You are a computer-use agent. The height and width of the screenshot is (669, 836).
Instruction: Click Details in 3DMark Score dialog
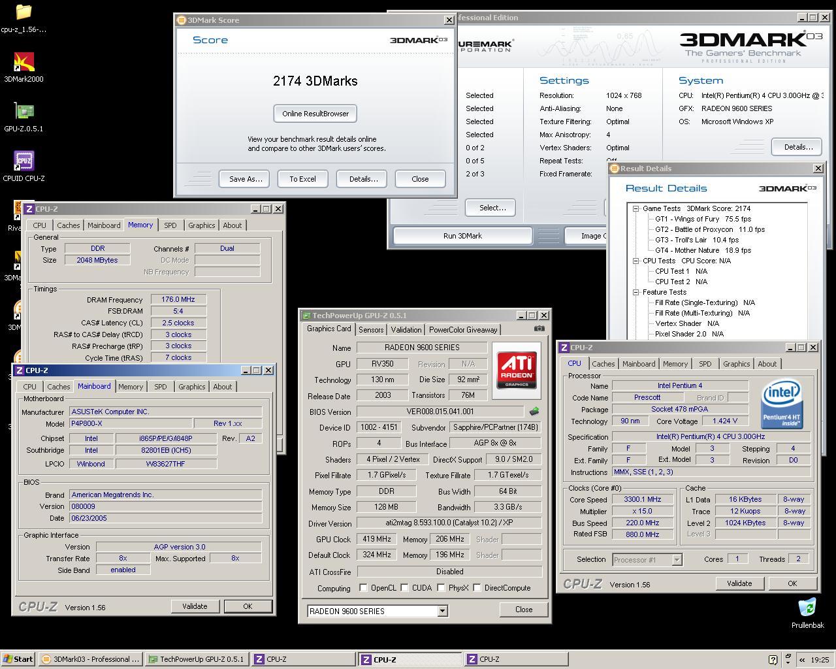tap(363, 179)
